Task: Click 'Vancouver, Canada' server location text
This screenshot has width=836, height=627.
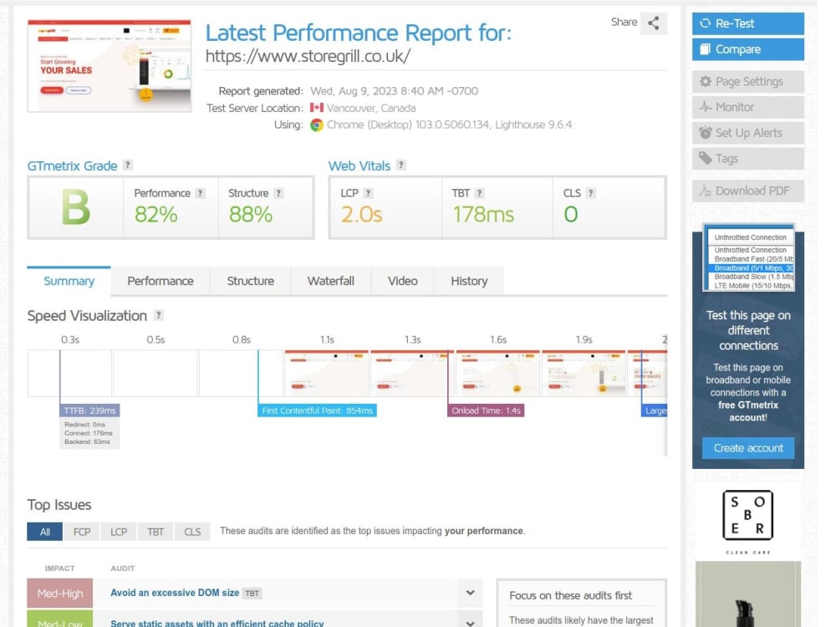Action: pos(371,108)
